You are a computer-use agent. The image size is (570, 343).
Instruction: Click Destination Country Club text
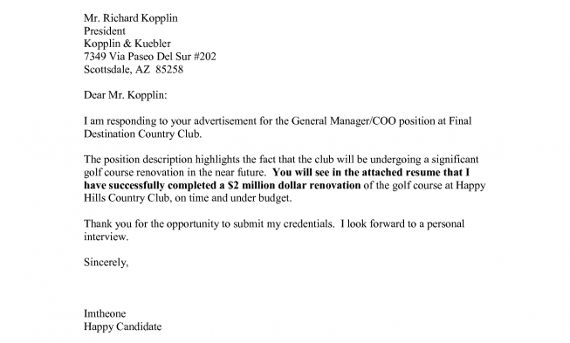pos(142,134)
